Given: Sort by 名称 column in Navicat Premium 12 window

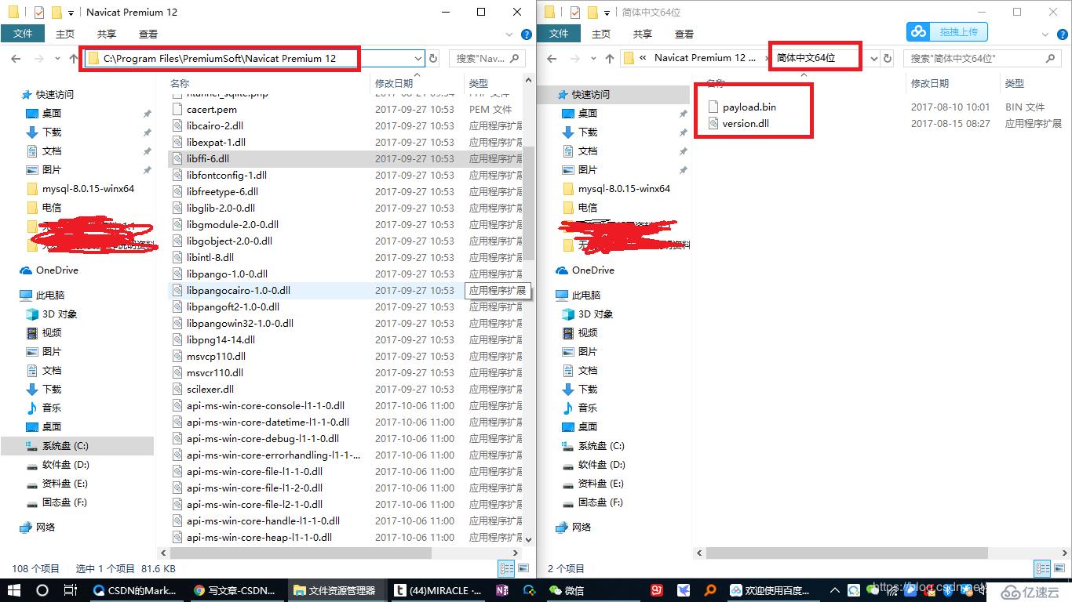Looking at the screenshot, I should coord(180,83).
